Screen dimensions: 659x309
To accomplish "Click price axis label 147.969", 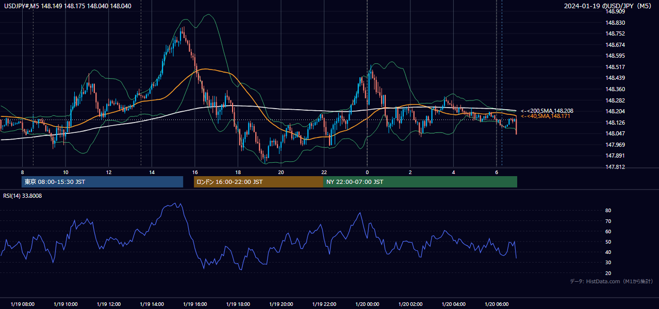I will [x=616, y=145].
